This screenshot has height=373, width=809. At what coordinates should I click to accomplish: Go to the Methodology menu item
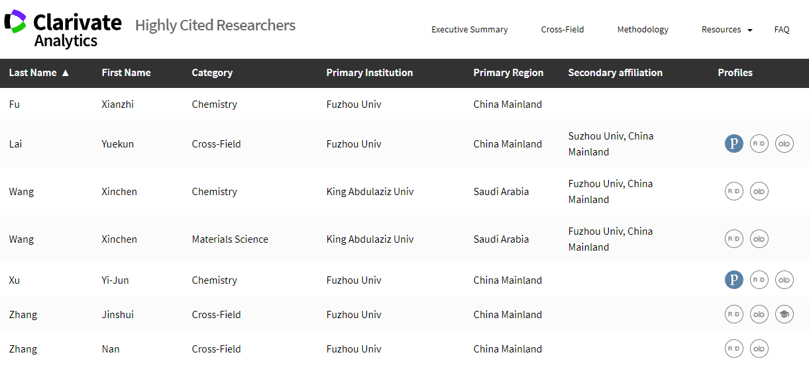pos(643,30)
